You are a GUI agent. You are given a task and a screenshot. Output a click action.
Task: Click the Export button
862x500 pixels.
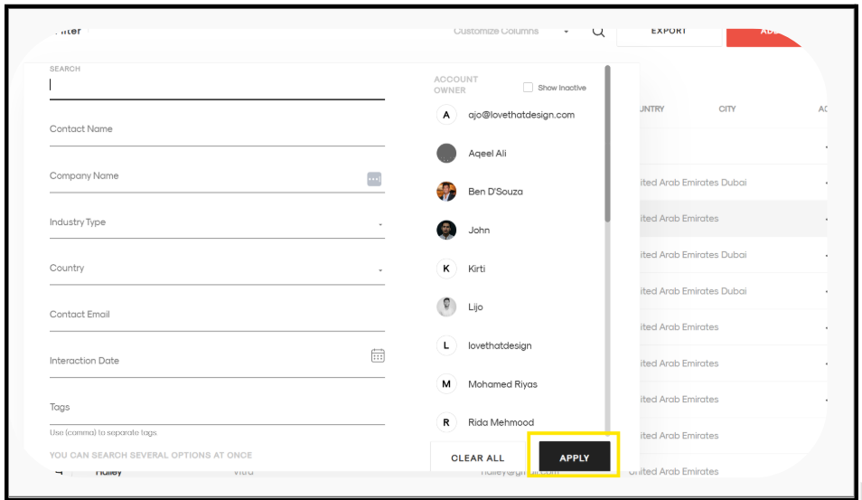pos(669,32)
